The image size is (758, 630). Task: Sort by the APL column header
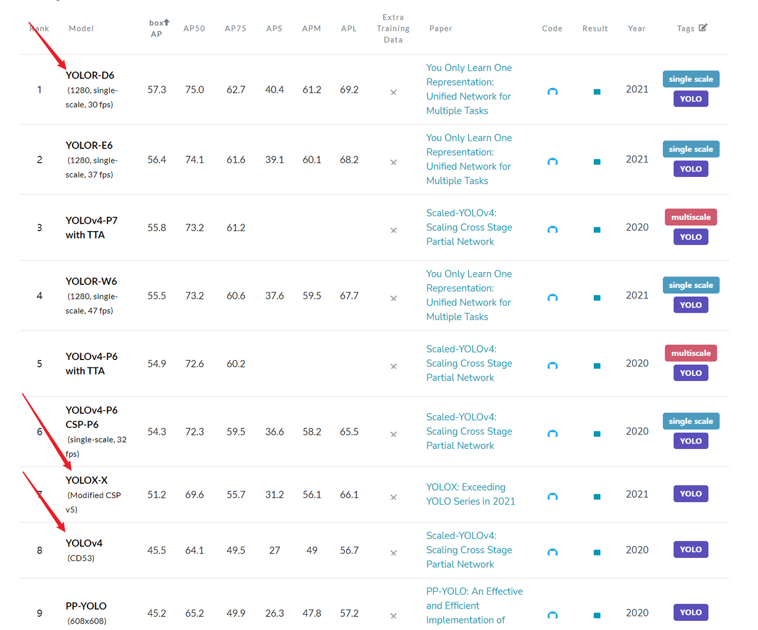348,28
